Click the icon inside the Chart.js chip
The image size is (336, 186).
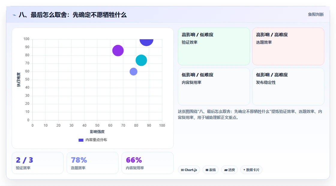182,170
